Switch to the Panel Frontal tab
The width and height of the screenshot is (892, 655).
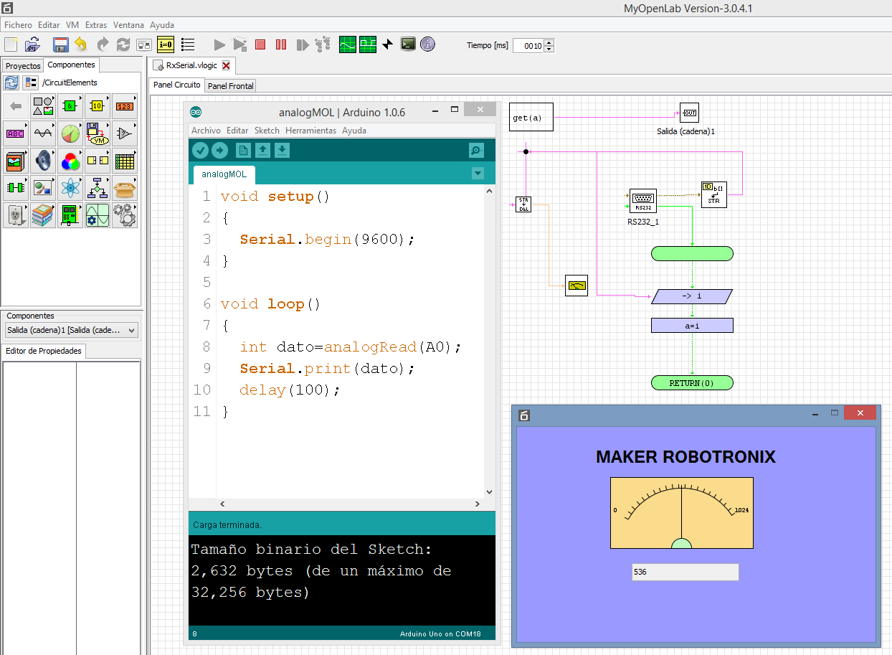[229, 85]
